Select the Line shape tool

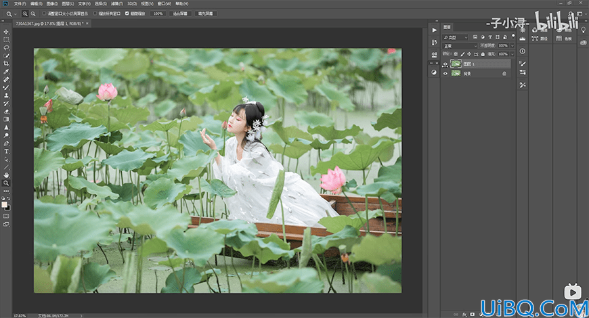coord(6,167)
